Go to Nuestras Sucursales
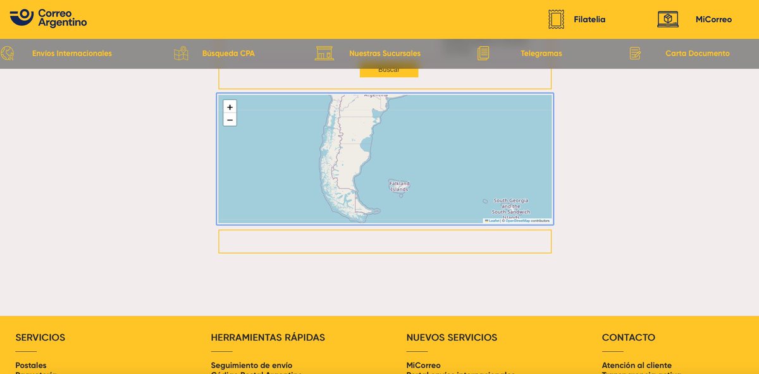The height and width of the screenshot is (374, 759). click(x=385, y=54)
